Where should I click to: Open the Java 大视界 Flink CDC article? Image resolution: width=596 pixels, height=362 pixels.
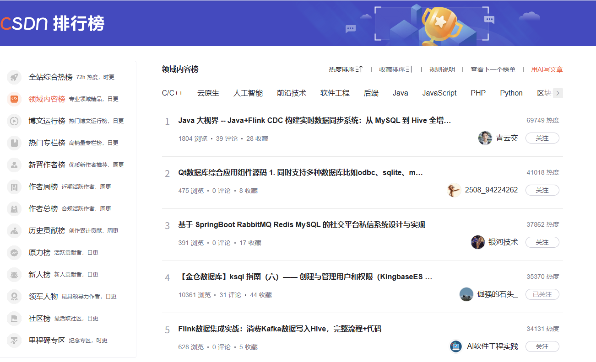point(315,121)
